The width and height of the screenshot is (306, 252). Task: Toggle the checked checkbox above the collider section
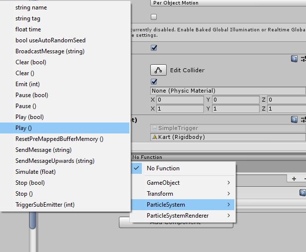tap(154, 48)
